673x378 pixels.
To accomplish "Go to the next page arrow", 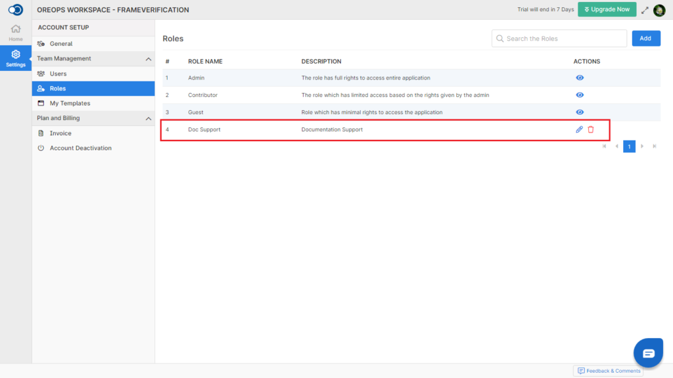I will [642, 146].
